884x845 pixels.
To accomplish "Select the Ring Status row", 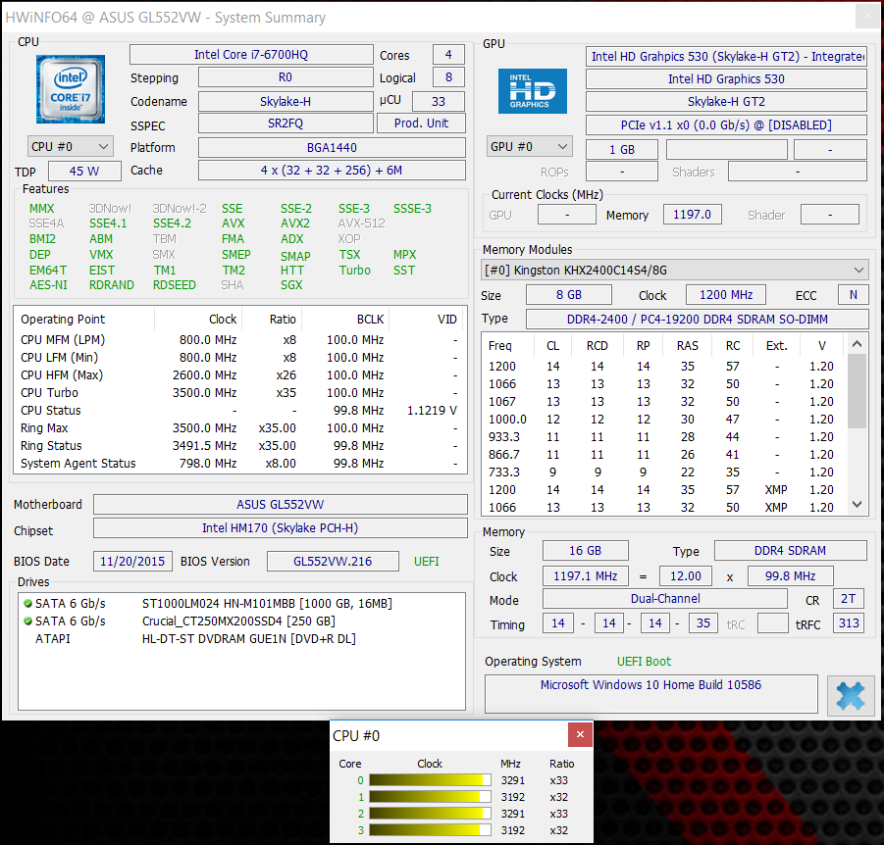I will [x=239, y=446].
